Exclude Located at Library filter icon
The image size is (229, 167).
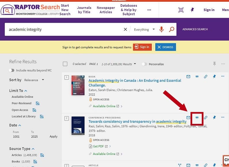pos(41,116)
